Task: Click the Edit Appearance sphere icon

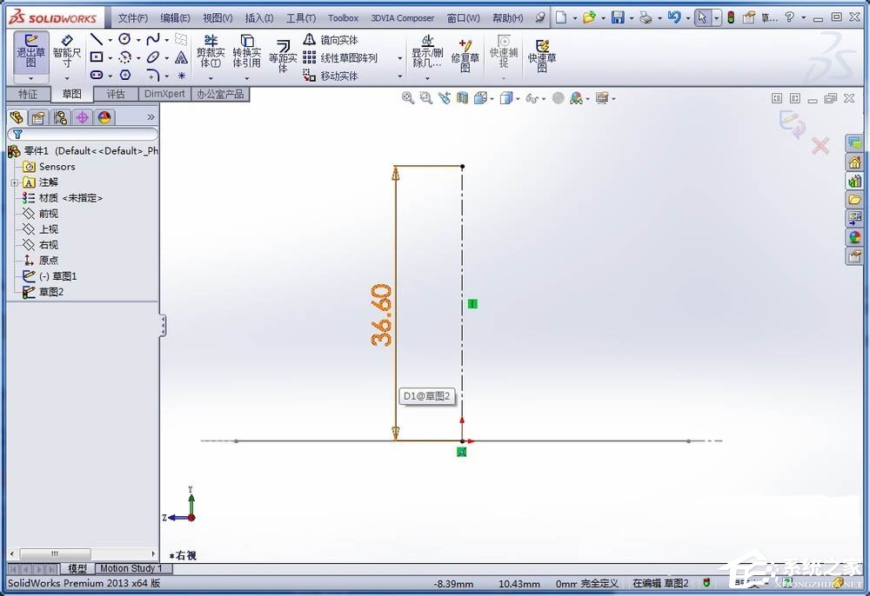Action: [x=559, y=97]
